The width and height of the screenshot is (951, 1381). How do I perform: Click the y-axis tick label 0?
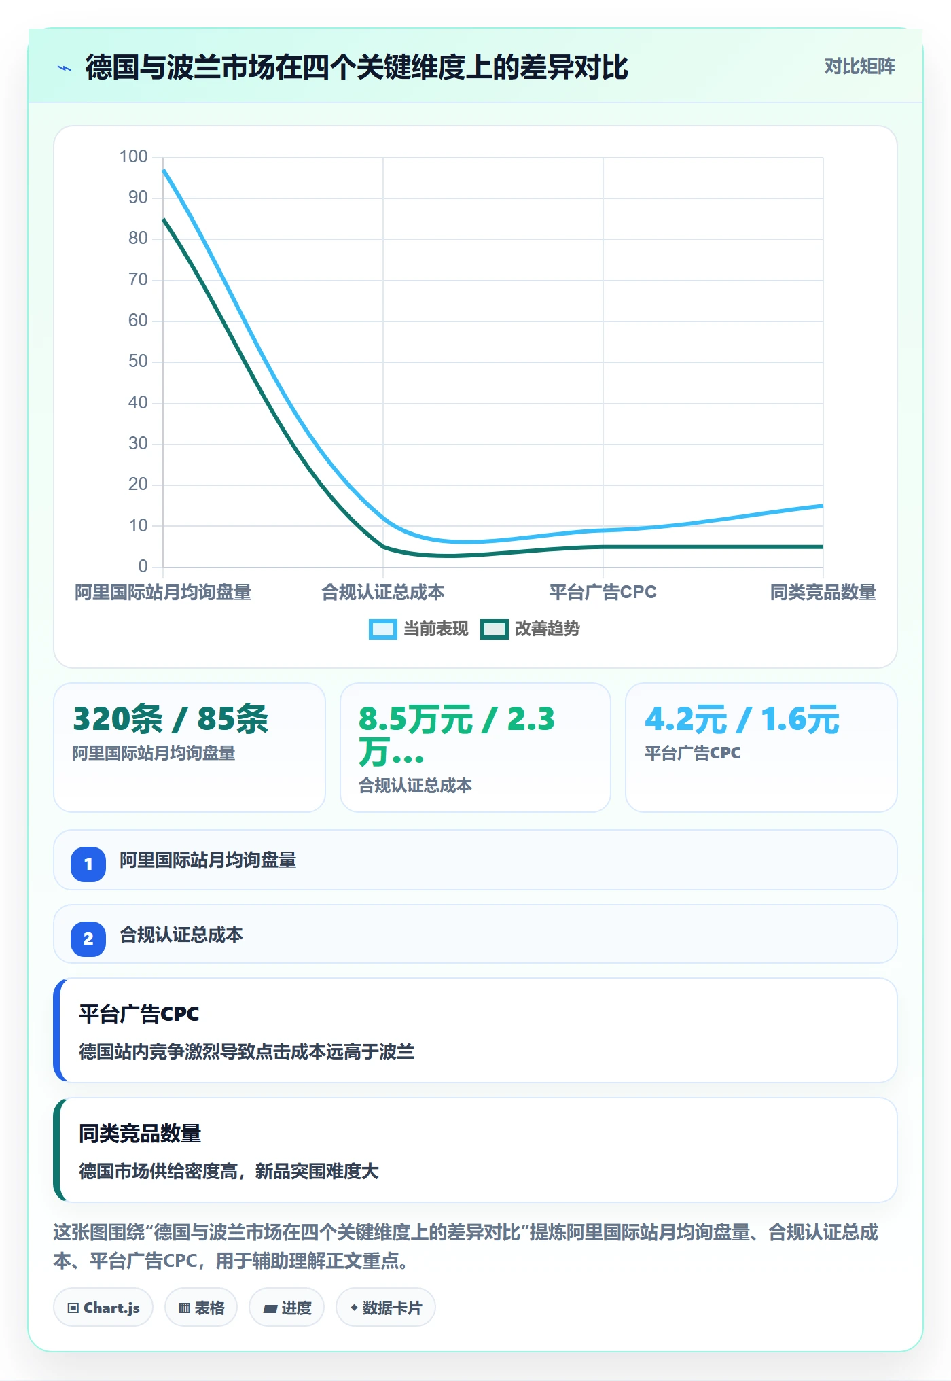click(143, 567)
